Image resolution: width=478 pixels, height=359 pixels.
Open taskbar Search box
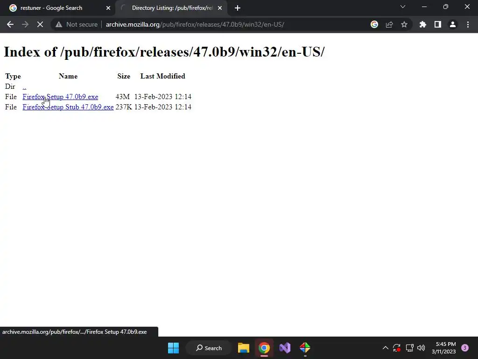tap(209, 348)
